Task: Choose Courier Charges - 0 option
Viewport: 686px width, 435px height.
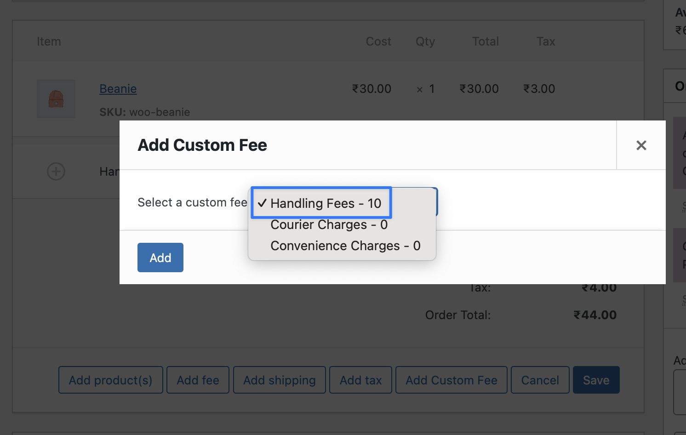Action: [x=329, y=224]
